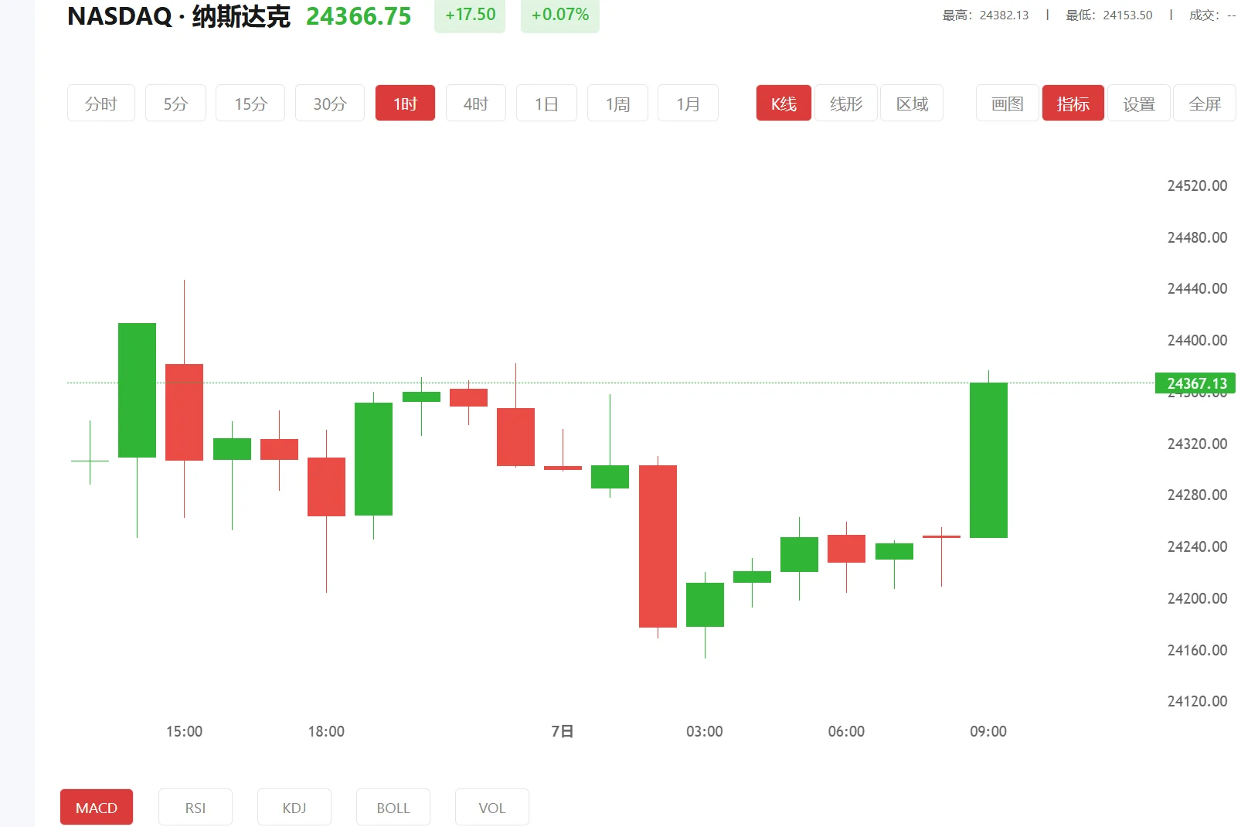Enable the RSI indicator
The image size is (1258, 827).
195,807
